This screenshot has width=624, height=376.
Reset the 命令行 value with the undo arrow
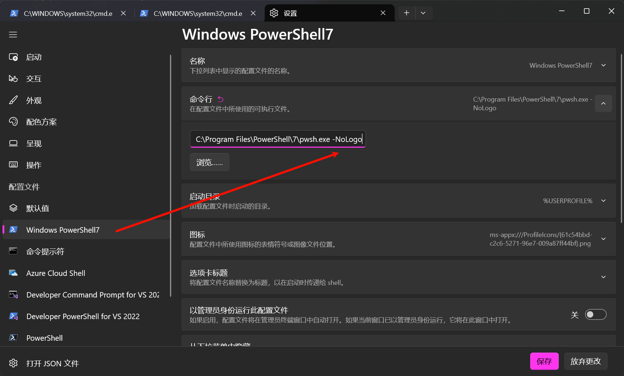pyautogui.click(x=221, y=99)
